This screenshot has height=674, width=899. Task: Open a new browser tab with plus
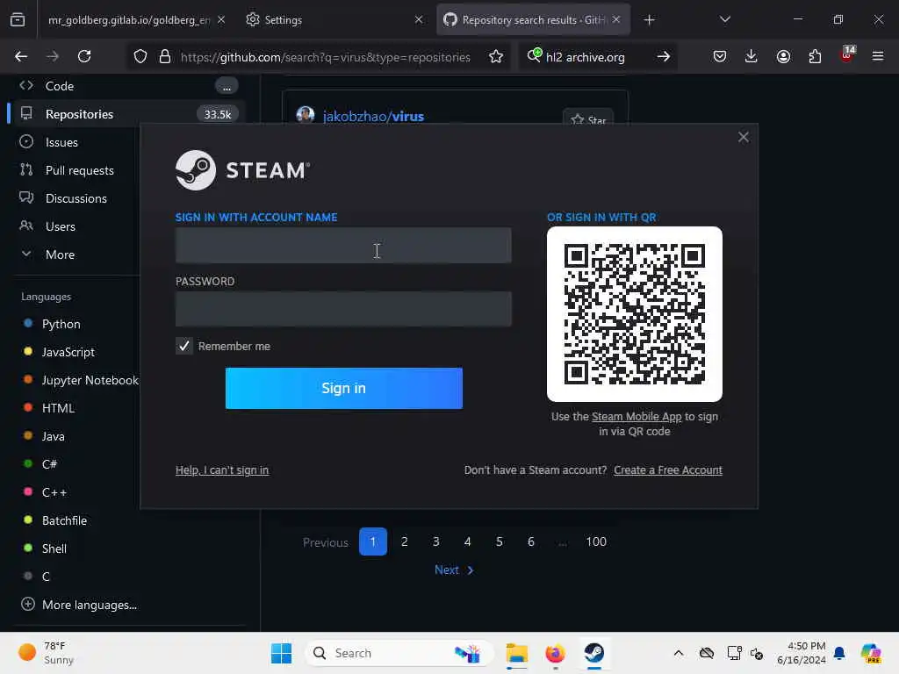[x=649, y=20]
